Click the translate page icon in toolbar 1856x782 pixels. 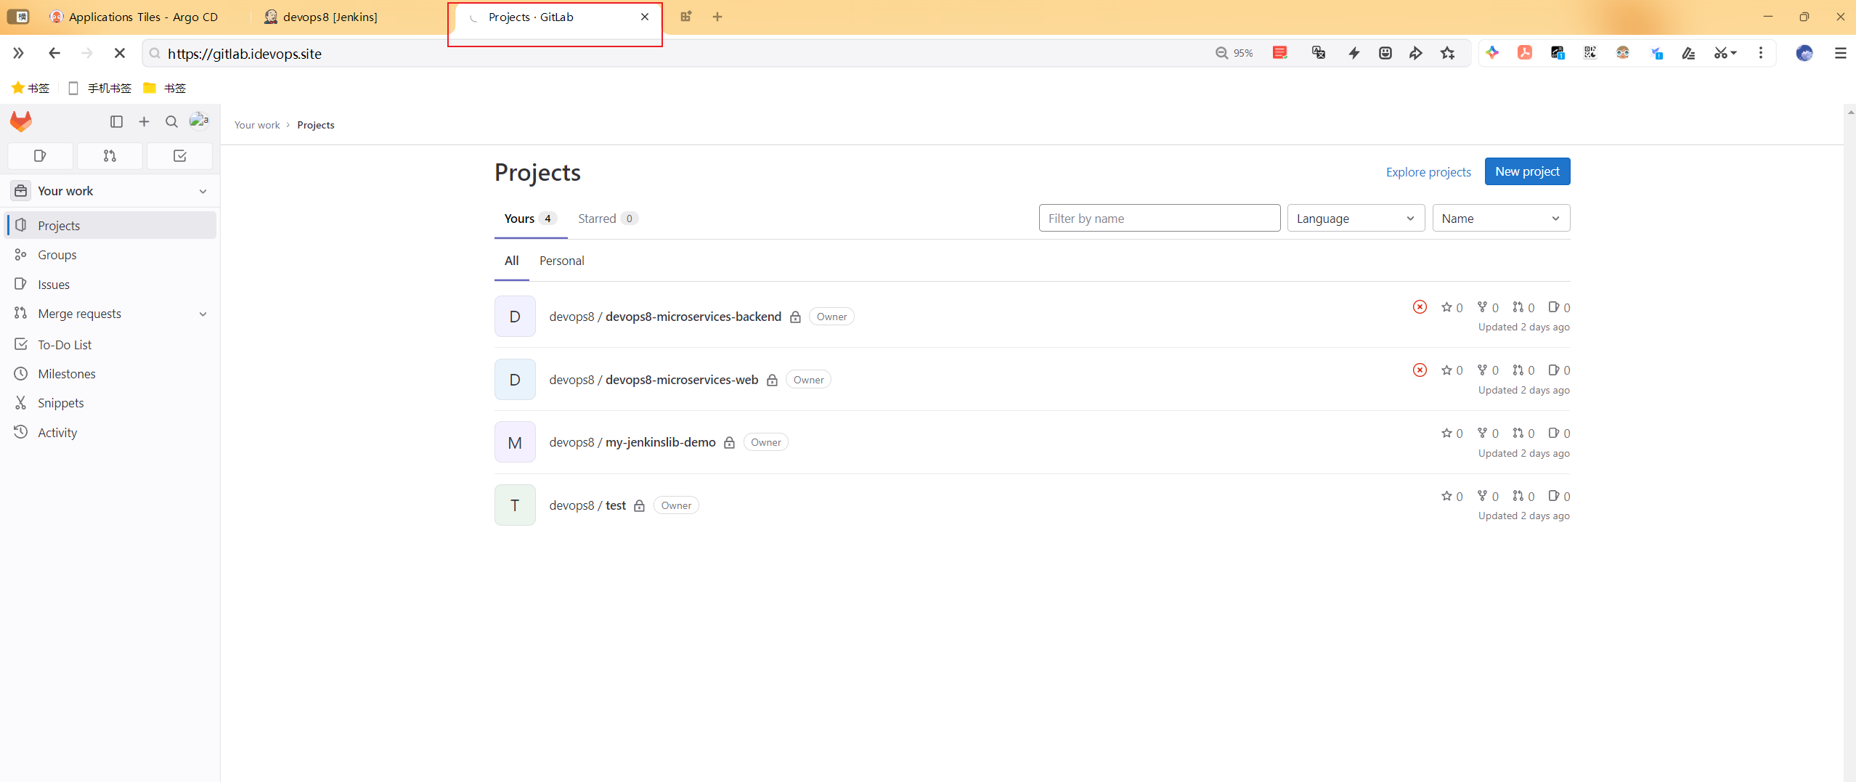point(1319,52)
